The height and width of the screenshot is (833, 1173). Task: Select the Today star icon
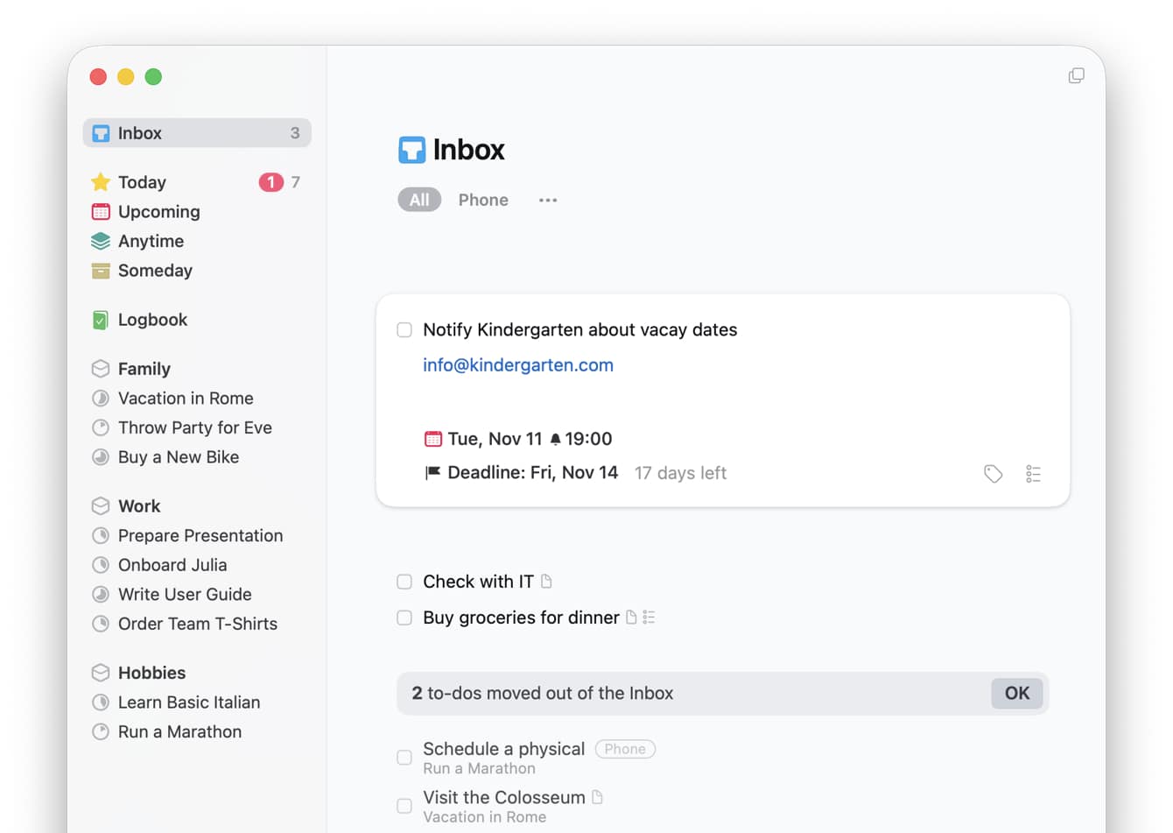point(100,181)
